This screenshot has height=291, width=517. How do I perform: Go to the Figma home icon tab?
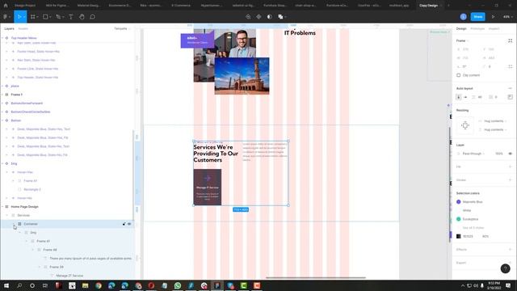click(x=6, y=6)
